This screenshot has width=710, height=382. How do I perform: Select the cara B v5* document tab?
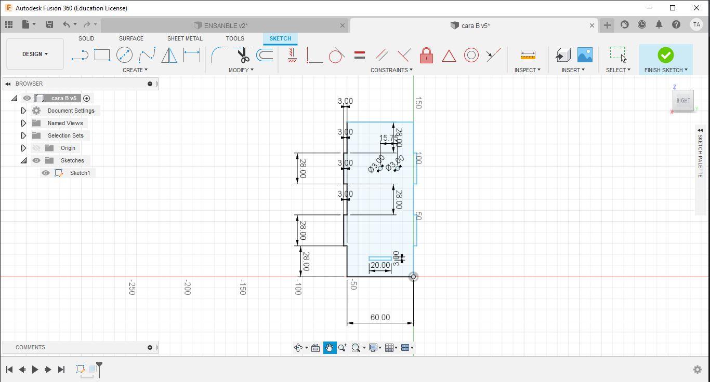[x=475, y=25]
